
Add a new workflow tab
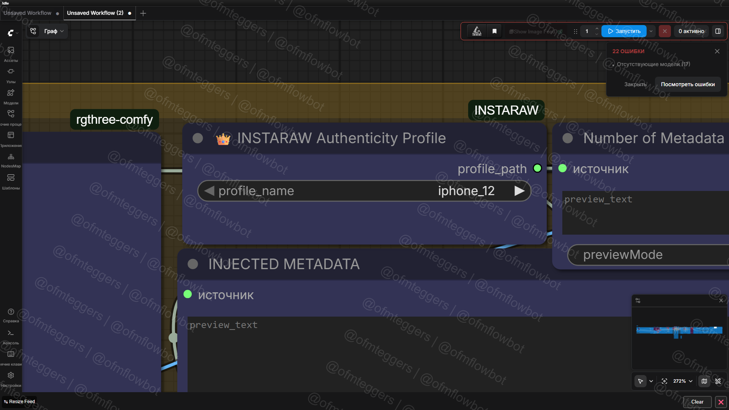[143, 13]
